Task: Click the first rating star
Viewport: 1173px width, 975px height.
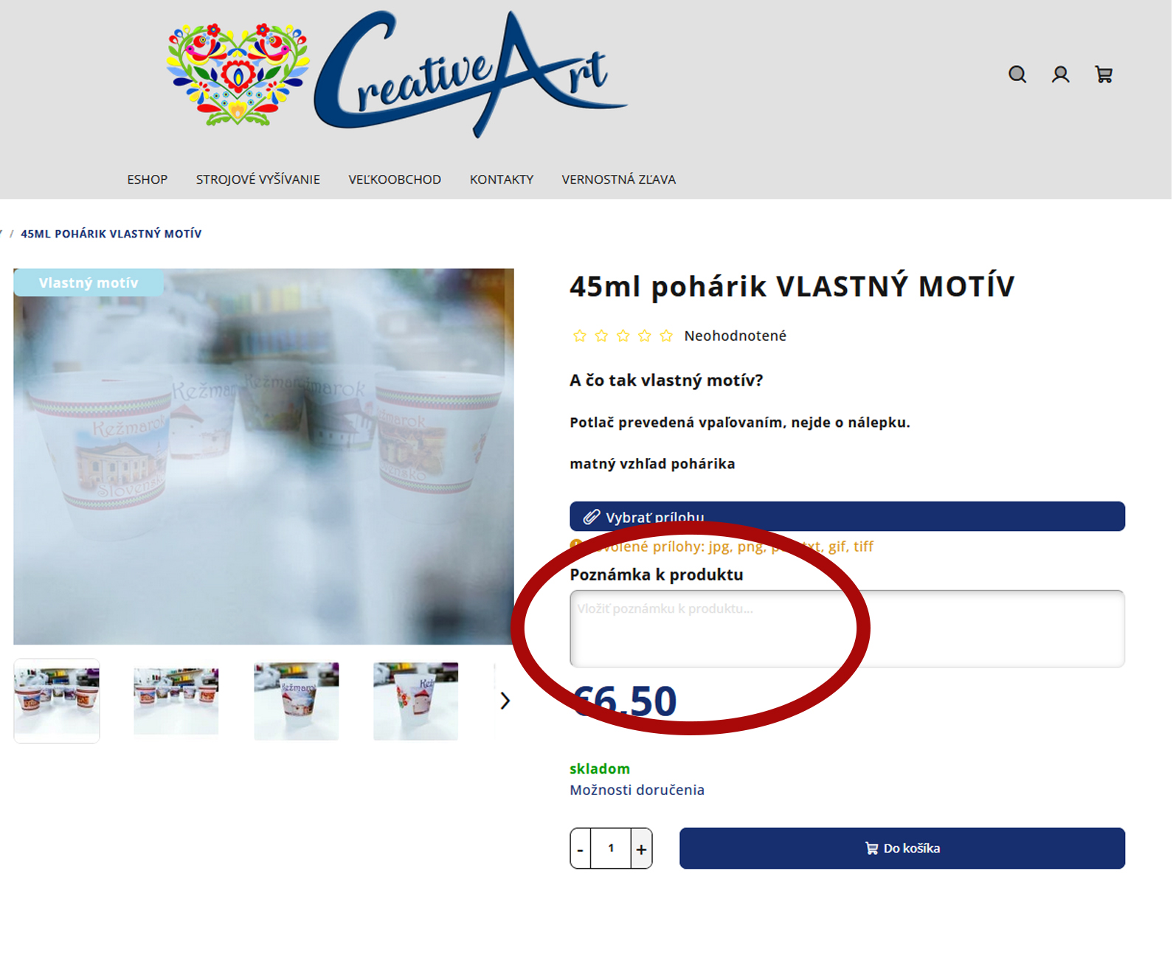Action: (580, 336)
